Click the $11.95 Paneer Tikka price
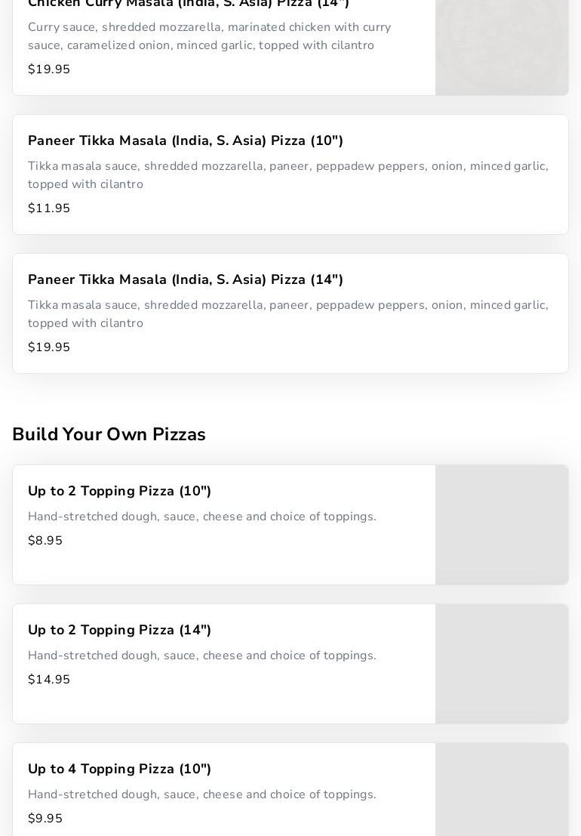This screenshot has width=581, height=836. tap(49, 208)
